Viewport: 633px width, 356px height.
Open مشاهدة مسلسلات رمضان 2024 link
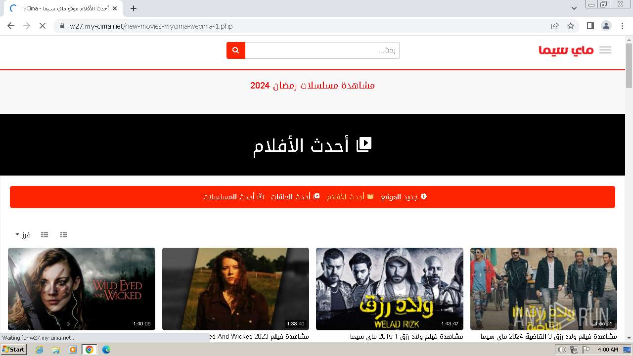[x=313, y=86]
